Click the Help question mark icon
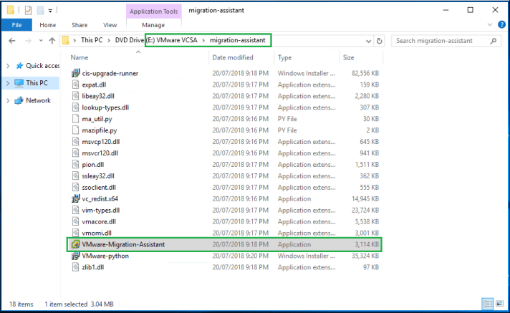This screenshot has width=510, height=313. point(501,25)
